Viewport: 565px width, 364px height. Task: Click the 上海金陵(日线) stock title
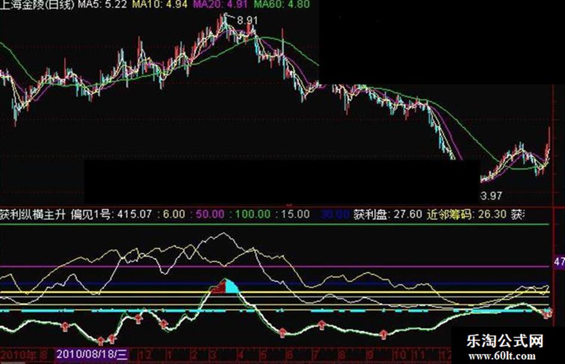[x=37, y=4]
